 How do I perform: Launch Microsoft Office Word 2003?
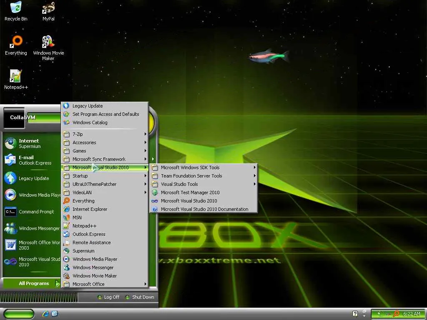pos(32,245)
